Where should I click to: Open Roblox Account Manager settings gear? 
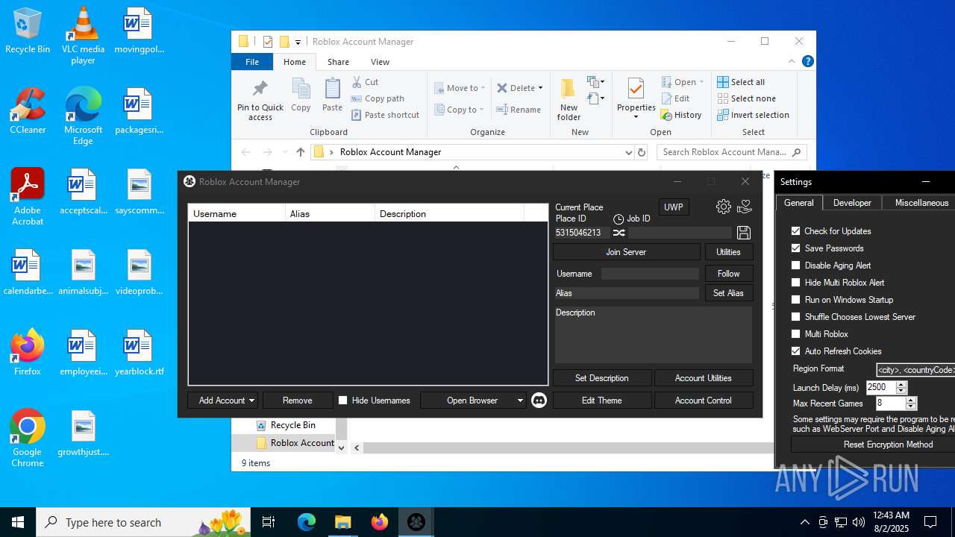(724, 207)
